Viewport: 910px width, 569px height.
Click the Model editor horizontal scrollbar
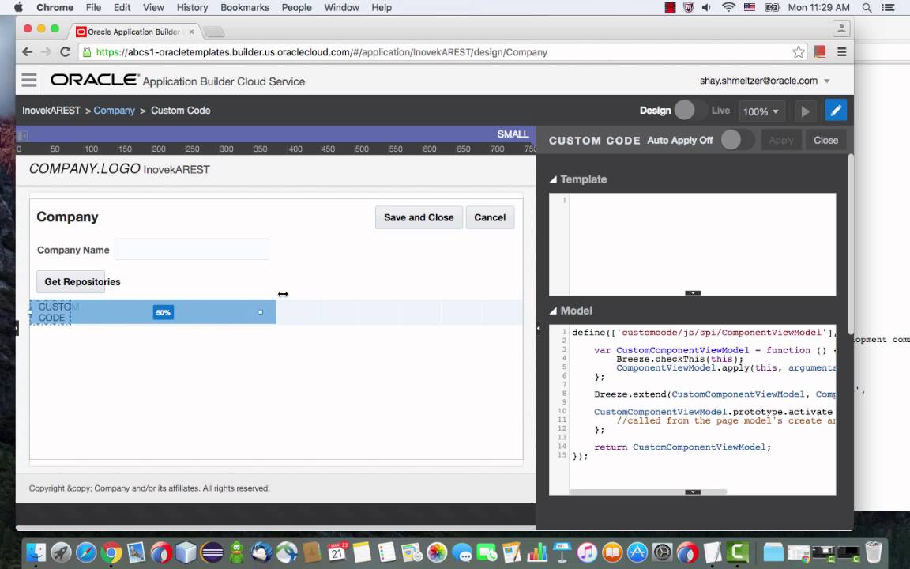(x=648, y=492)
